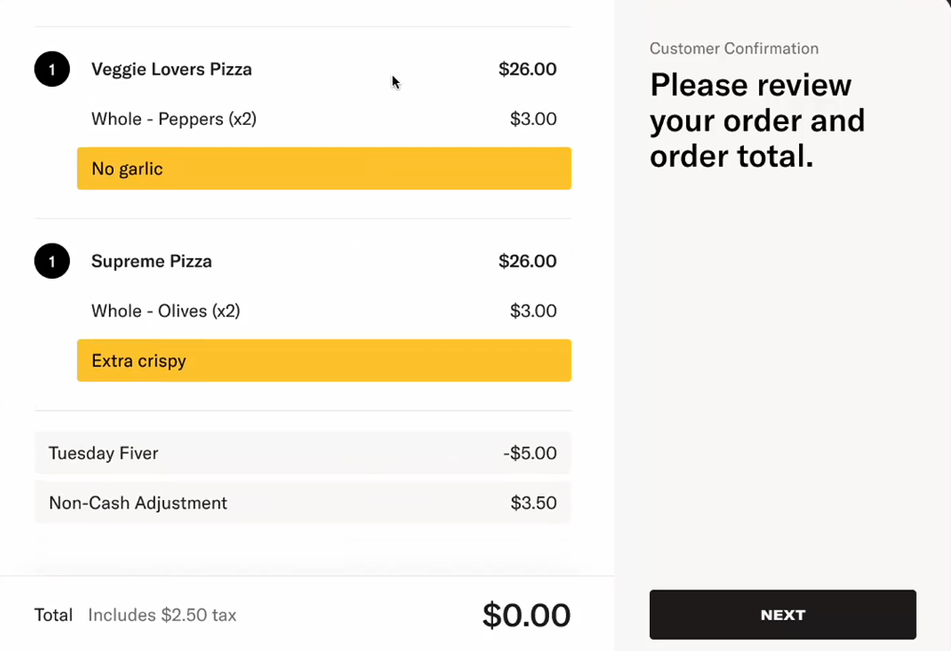Select the Veggie Lovers Pizza item name

coord(172,69)
